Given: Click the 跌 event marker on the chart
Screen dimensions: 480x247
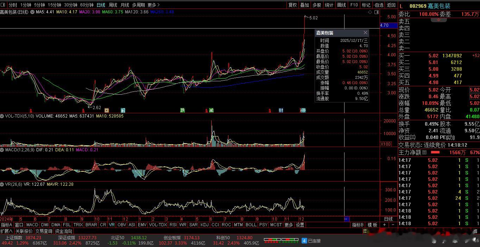Looking at the screenshot, I should tap(183, 110).
